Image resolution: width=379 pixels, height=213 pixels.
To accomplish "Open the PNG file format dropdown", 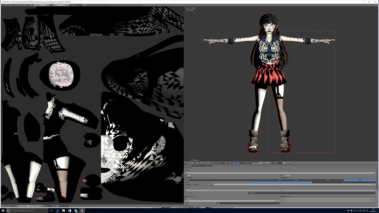I will (232, 180).
